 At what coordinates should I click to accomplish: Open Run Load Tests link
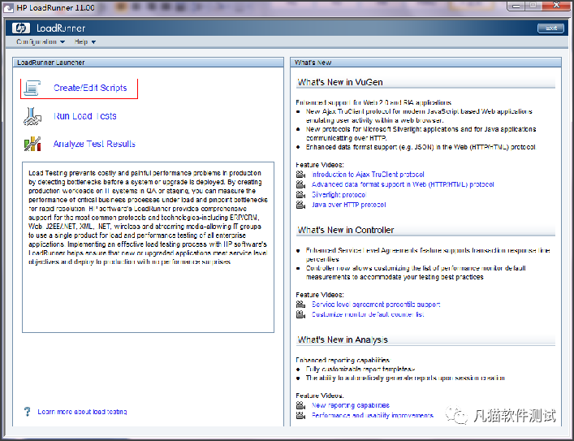tap(85, 116)
